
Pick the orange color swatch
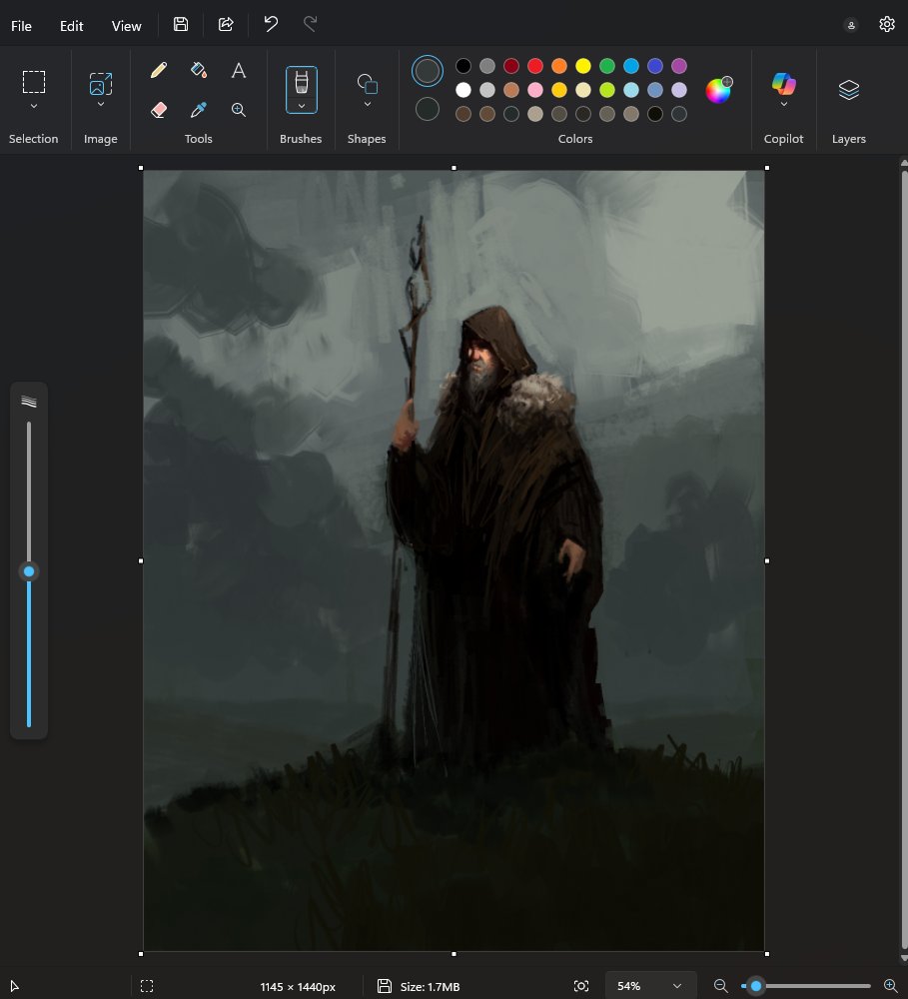558,66
